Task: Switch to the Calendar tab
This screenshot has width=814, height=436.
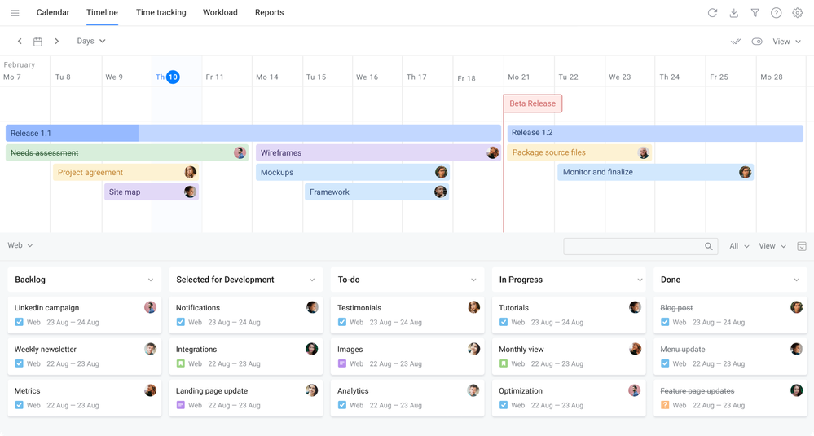Action: pos(53,12)
